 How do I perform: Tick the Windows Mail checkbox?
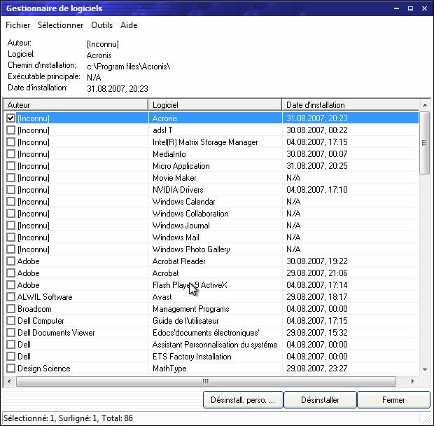[10, 238]
